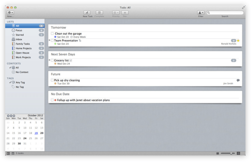251x162 pixels.
Task: Check off Clean out the garage task
Action: 52,34
